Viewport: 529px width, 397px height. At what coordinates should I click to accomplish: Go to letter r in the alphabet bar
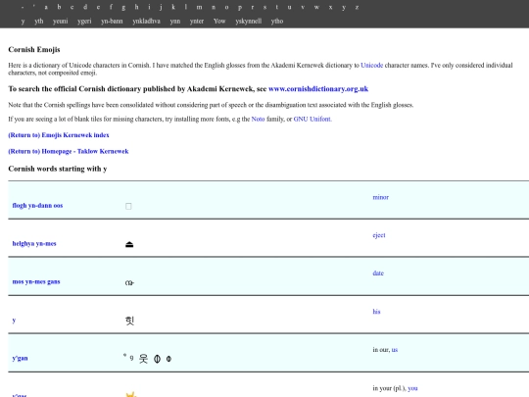(x=253, y=7)
